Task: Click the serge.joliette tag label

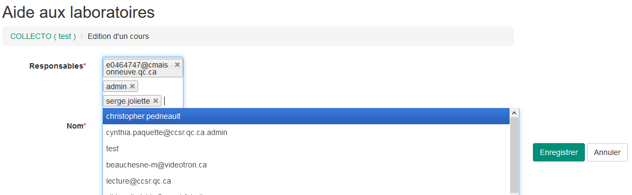Action: 128,101
